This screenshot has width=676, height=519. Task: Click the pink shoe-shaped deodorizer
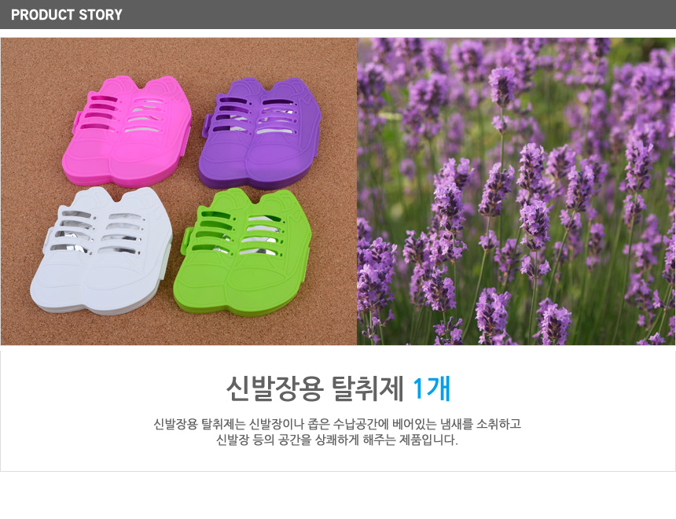coord(127,131)
